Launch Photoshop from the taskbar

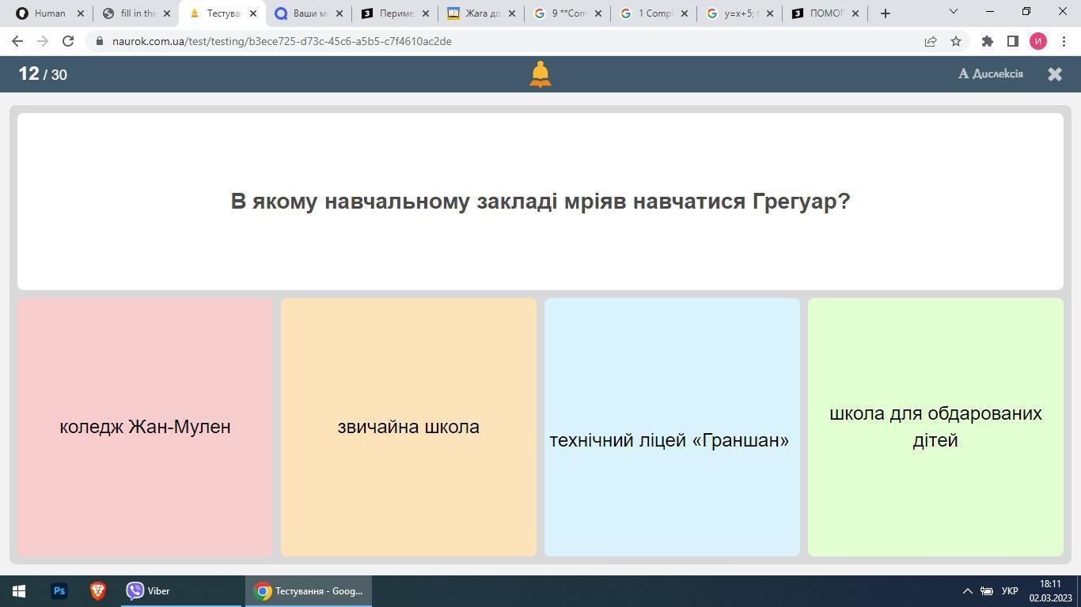(59, 591)
